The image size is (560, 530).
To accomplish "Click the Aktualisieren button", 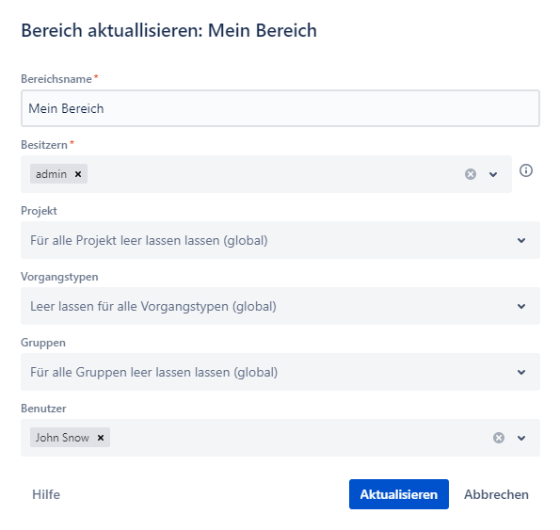I will [x=399, y=494].
